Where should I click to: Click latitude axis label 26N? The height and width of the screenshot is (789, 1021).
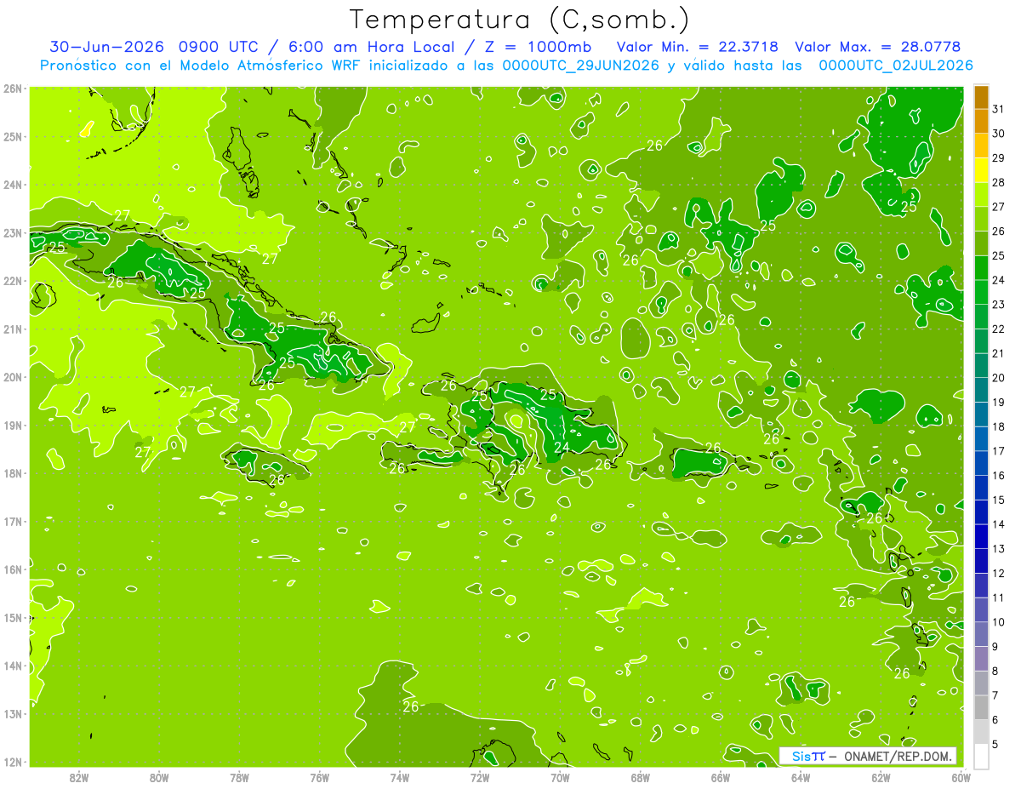(13, 88)
